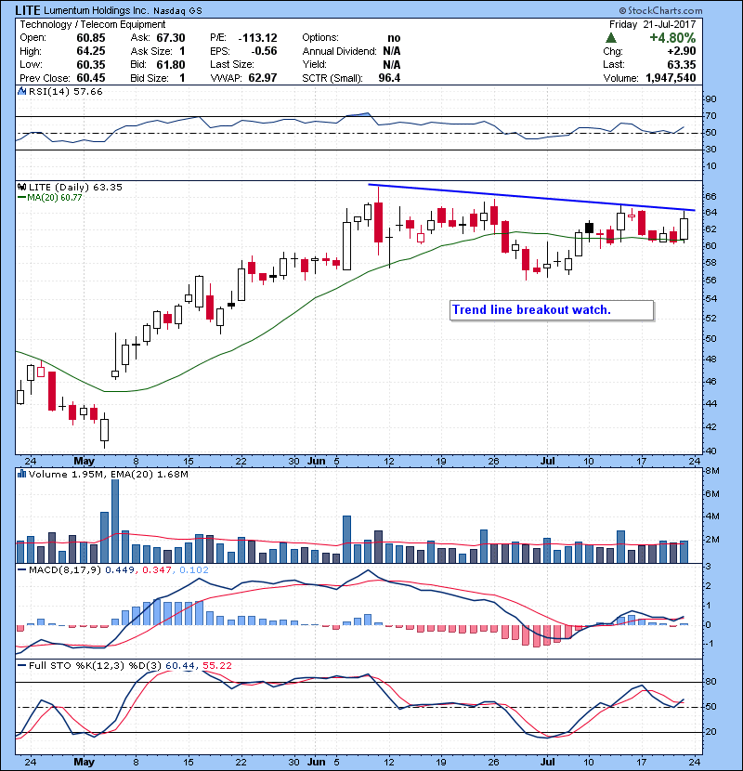
Task: Click the MACD(8,17,9) indicator label
Action: pyautogui.click(x=65, y=570)
